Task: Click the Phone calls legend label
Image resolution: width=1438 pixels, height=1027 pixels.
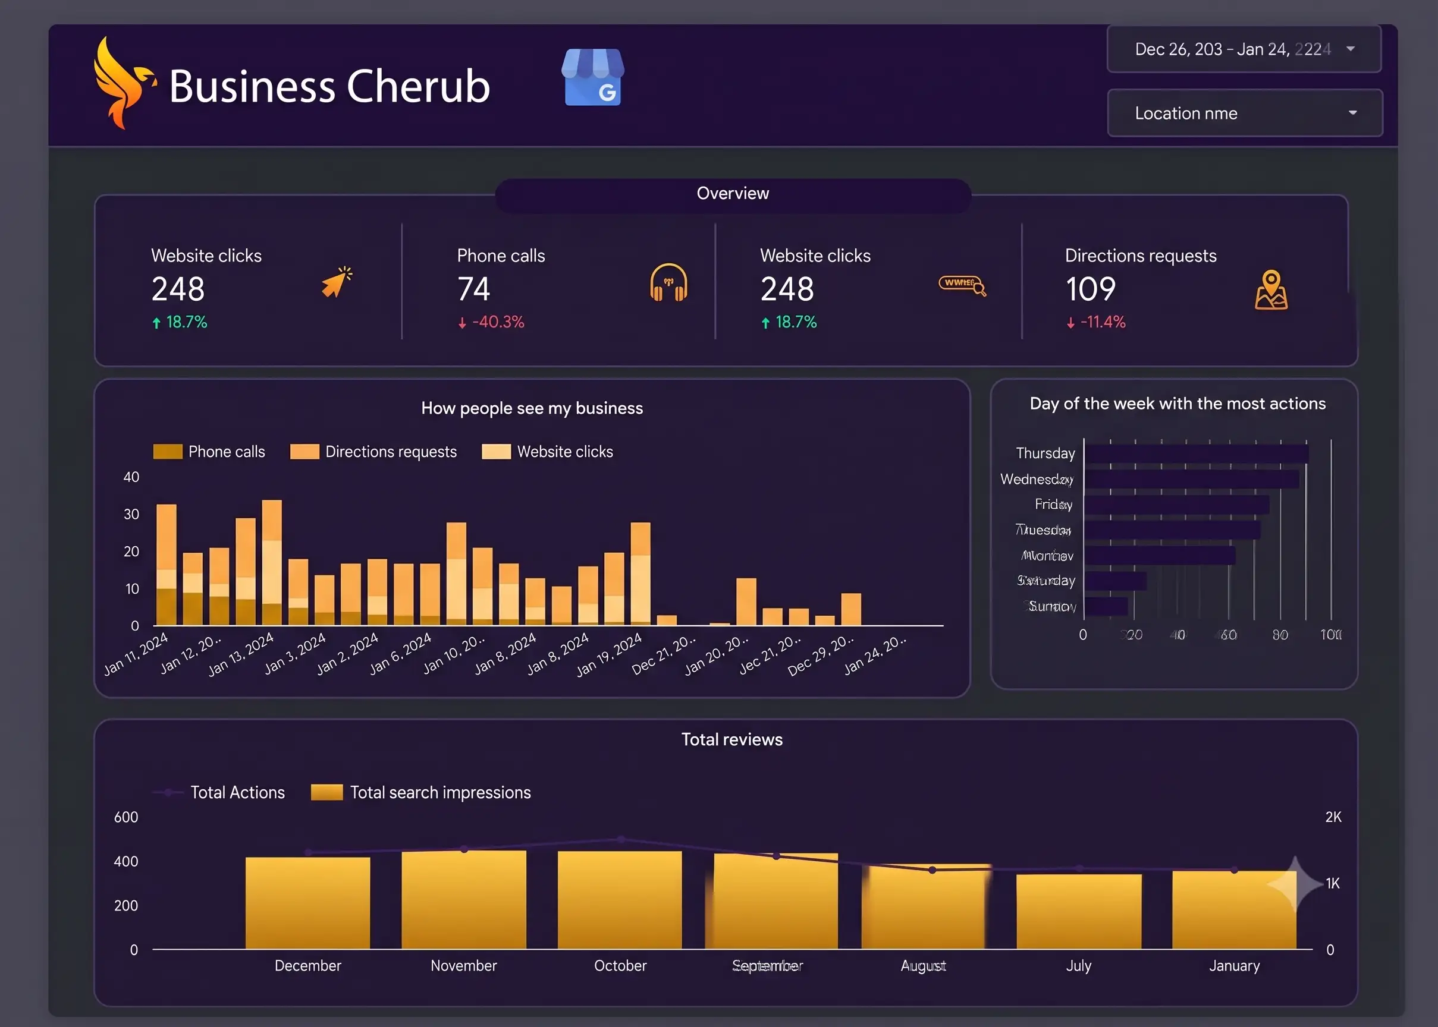Action: (227, 452)
